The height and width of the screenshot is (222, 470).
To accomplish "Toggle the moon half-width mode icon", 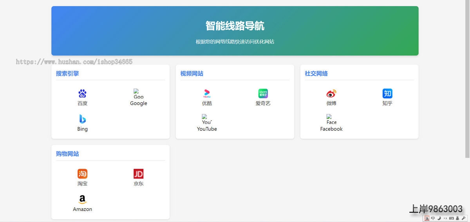I will [x=439, y=218].
